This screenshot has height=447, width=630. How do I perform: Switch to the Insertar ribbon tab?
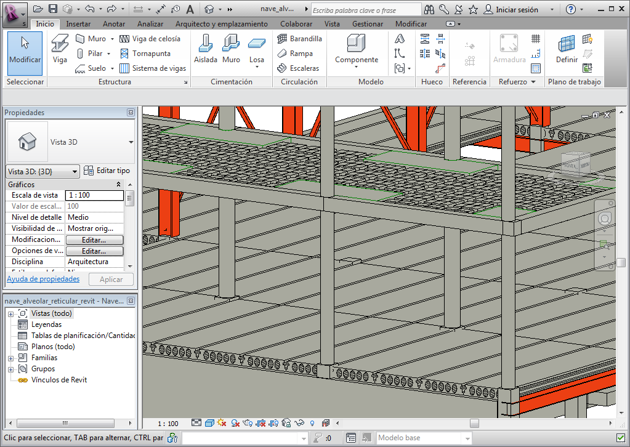[x=78, y=24]
